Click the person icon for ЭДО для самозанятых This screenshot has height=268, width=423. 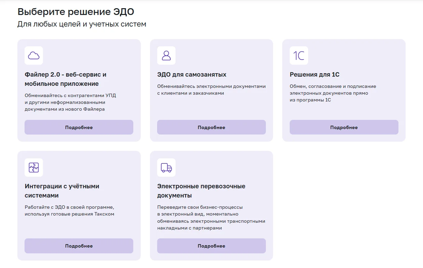pos(166,56)
